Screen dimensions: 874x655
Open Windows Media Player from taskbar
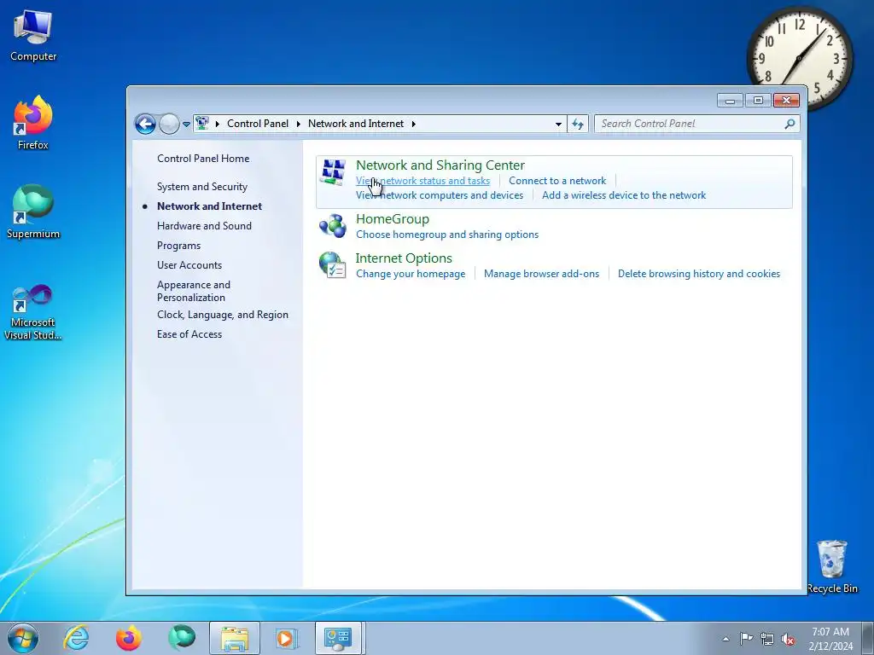(x=286, y=638)
